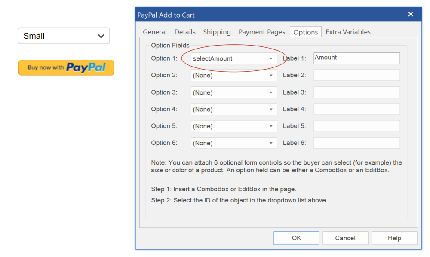The height and width of the screenshot is (257, 430).
Task: Expand the Option 1 selectAmount dropdown
Action: (234, 58)
